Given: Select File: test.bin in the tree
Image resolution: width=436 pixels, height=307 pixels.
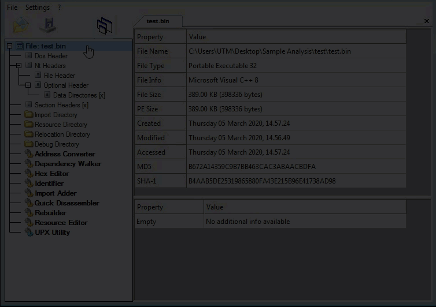Looking at the screenshot, I should 46,46.
